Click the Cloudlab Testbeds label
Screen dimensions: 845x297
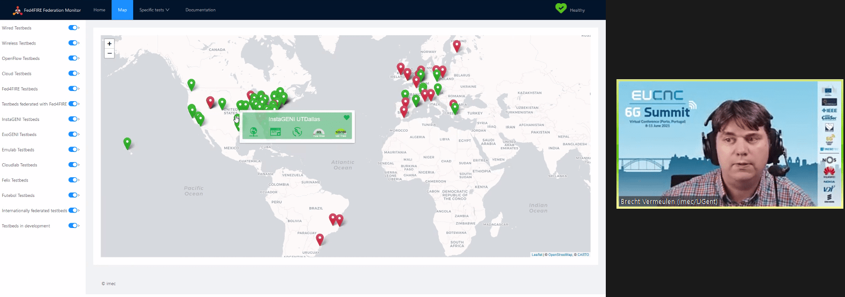[19, 165]
